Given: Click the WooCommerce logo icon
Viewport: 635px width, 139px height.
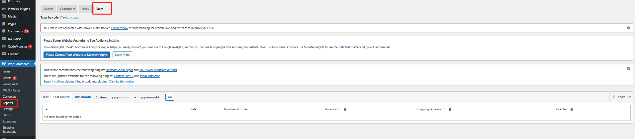Looking at the screenshot, I should point(4,64).
